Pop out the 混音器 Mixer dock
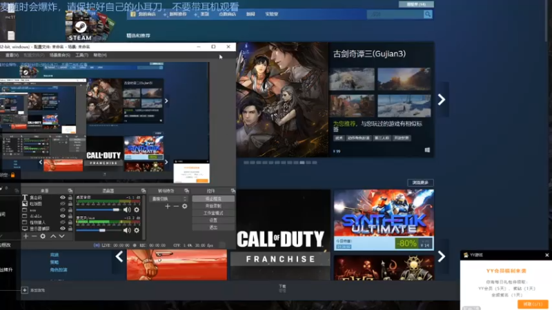Image resolution: width=552 pixels, height=310 pixels. pyautogui.click(x=144, y=191)
